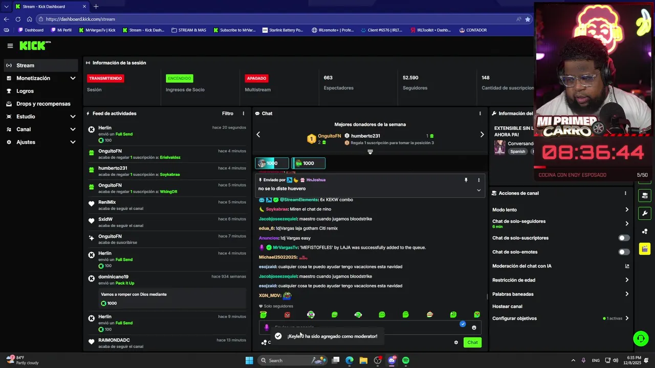
Task: Open the browser home button
Action: pyautogui.click(x=29, y=19)
